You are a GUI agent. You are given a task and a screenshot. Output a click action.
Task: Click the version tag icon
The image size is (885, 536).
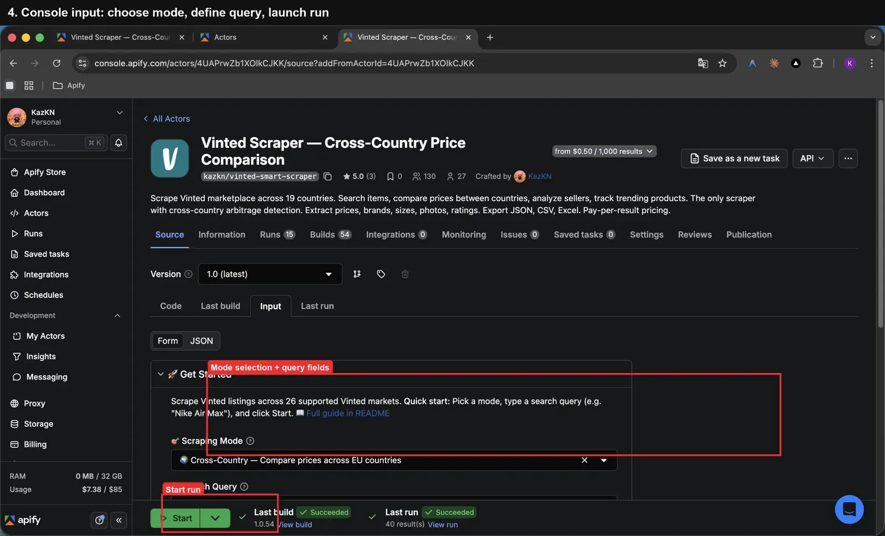[x=381, y=274]
